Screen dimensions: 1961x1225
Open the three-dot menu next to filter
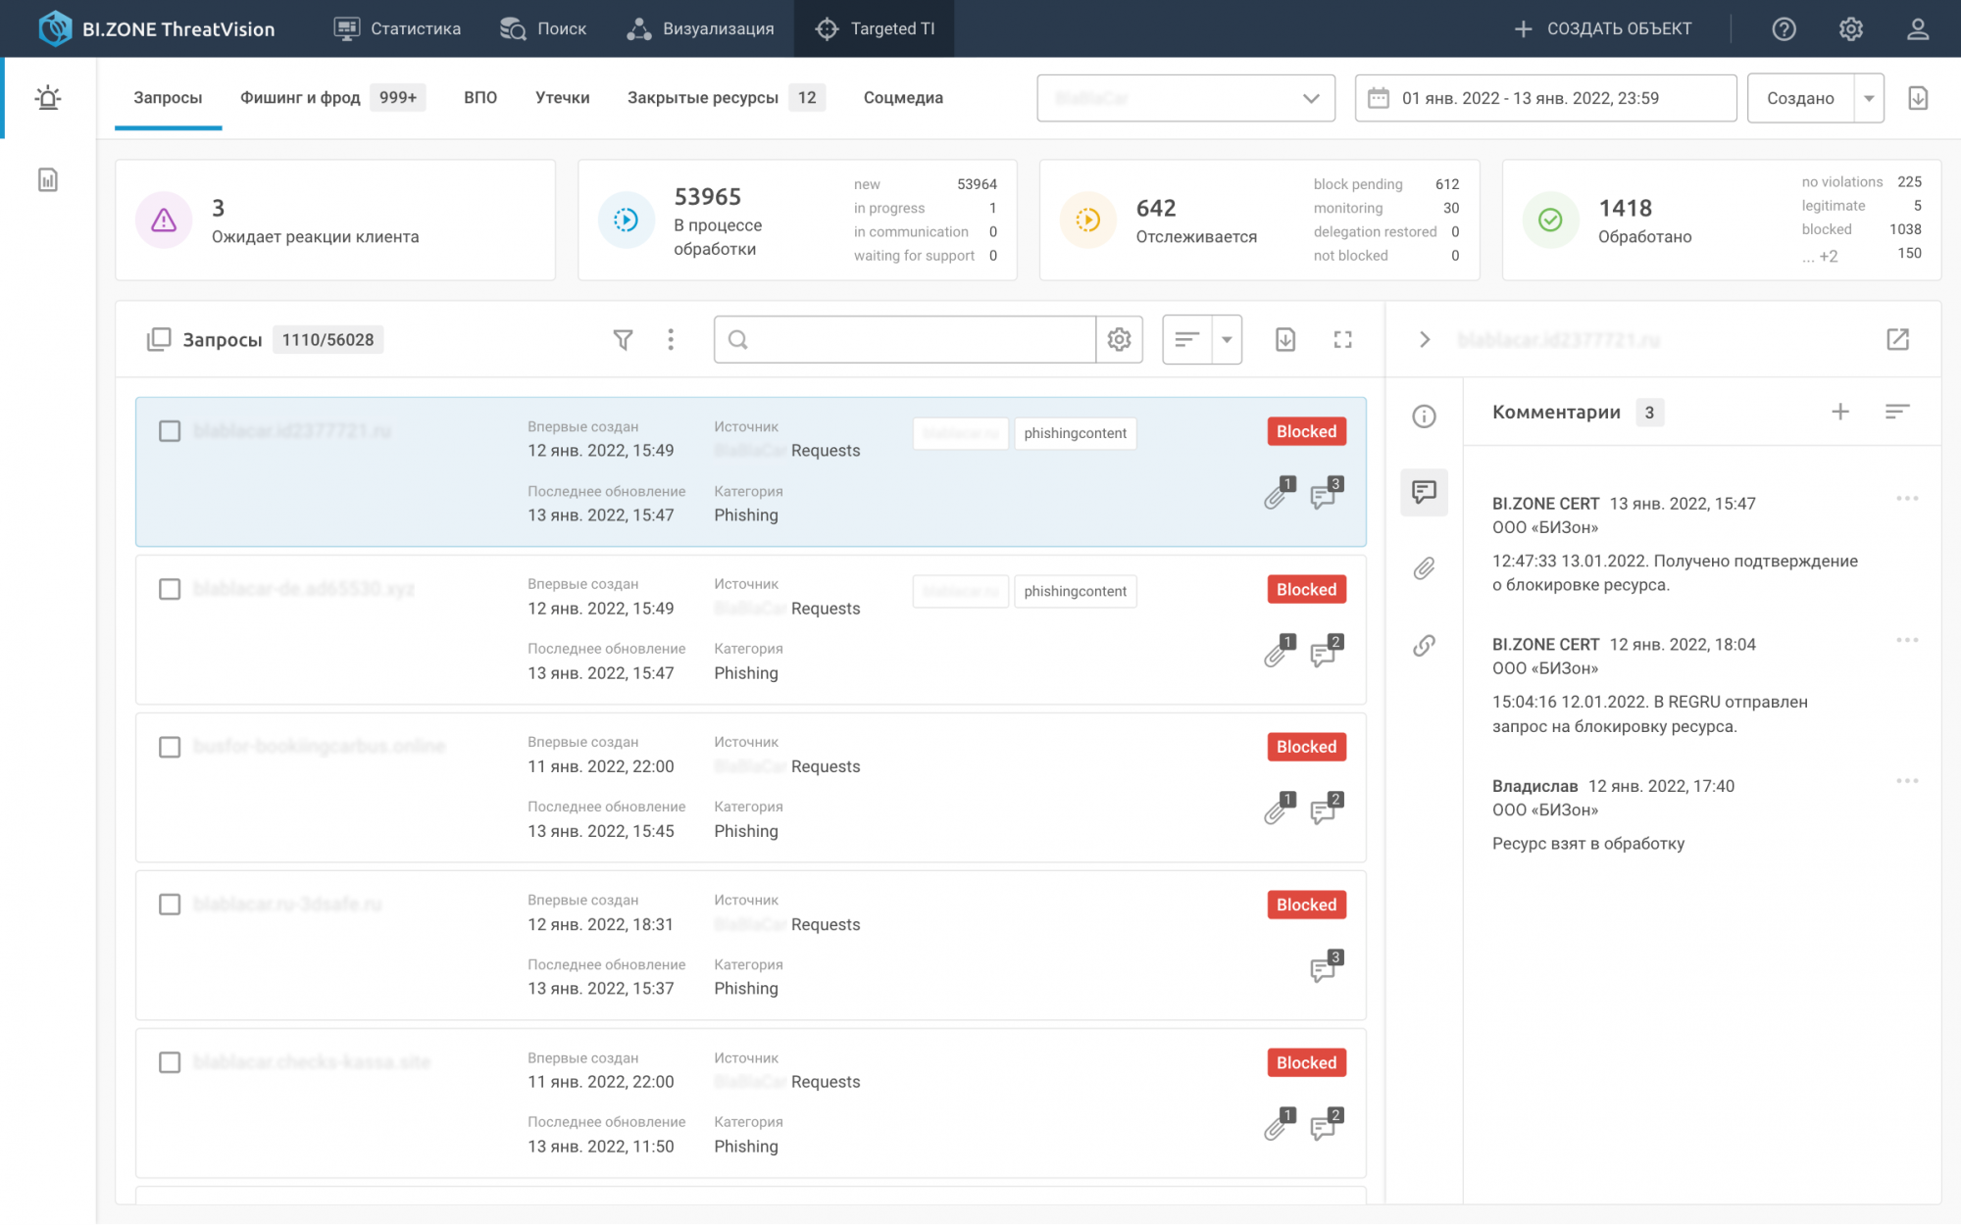click(x=671, y=340)
